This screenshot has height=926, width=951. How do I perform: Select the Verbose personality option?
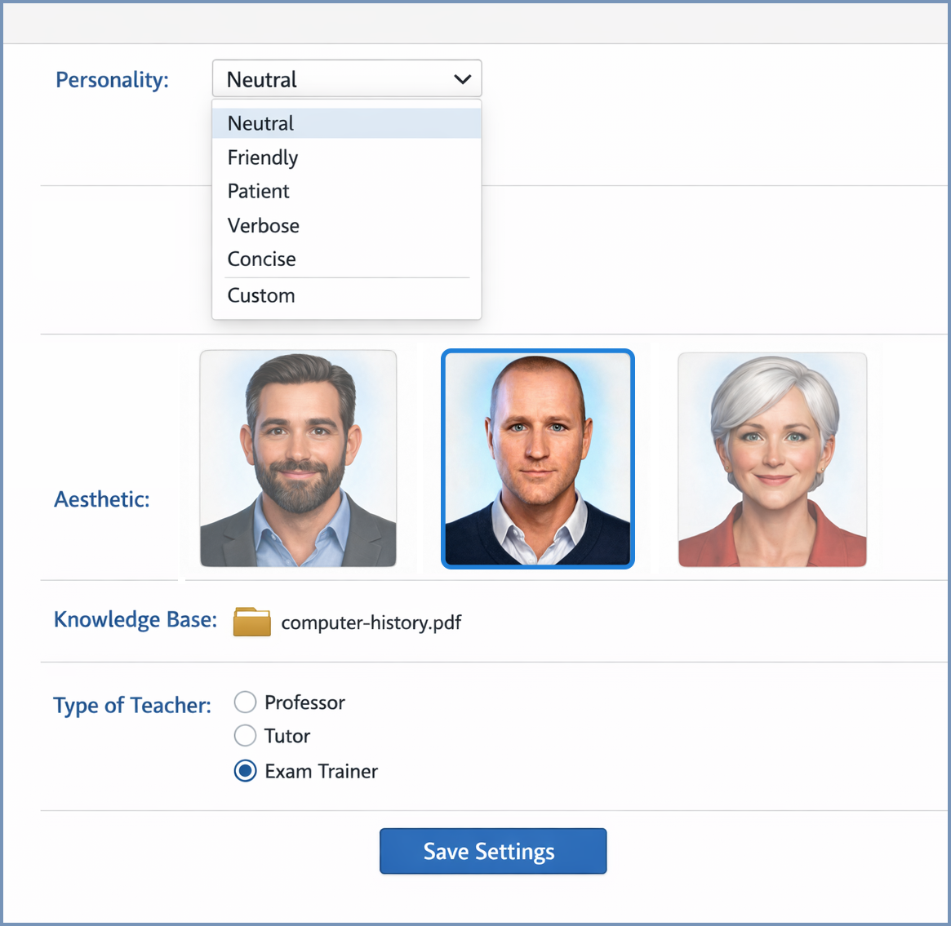[347, 225]
